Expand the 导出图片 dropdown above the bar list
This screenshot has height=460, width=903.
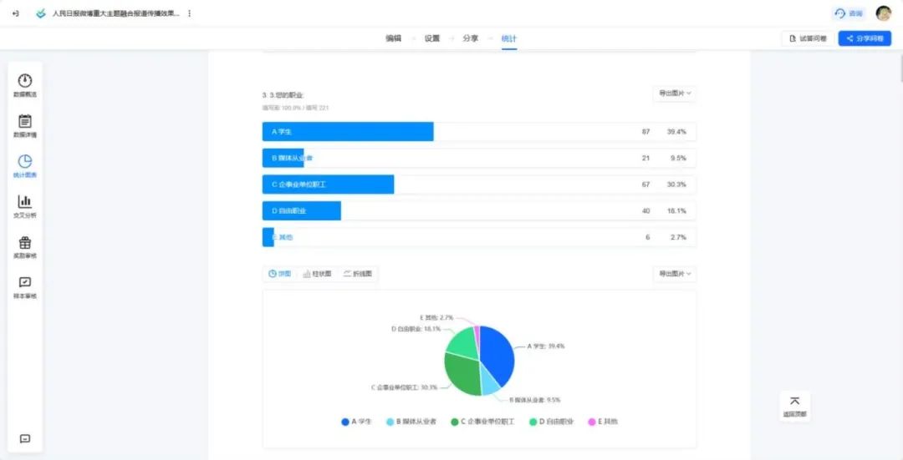(x=674, y=94)
